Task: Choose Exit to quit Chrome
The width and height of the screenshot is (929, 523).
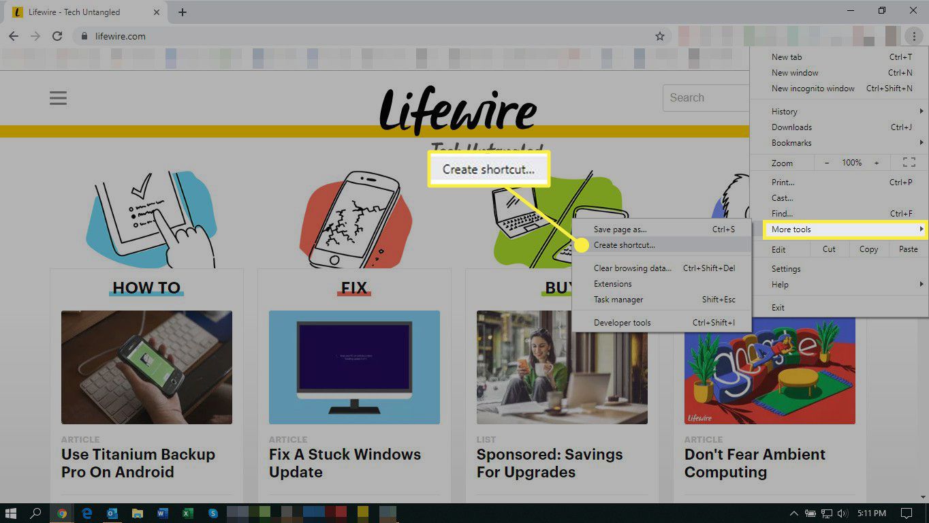Action: [x=839, y=307]
